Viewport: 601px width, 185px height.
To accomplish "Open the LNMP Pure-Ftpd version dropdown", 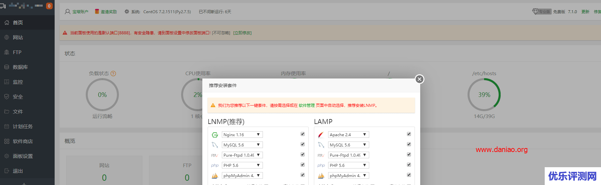I will (x=242, y=155).
